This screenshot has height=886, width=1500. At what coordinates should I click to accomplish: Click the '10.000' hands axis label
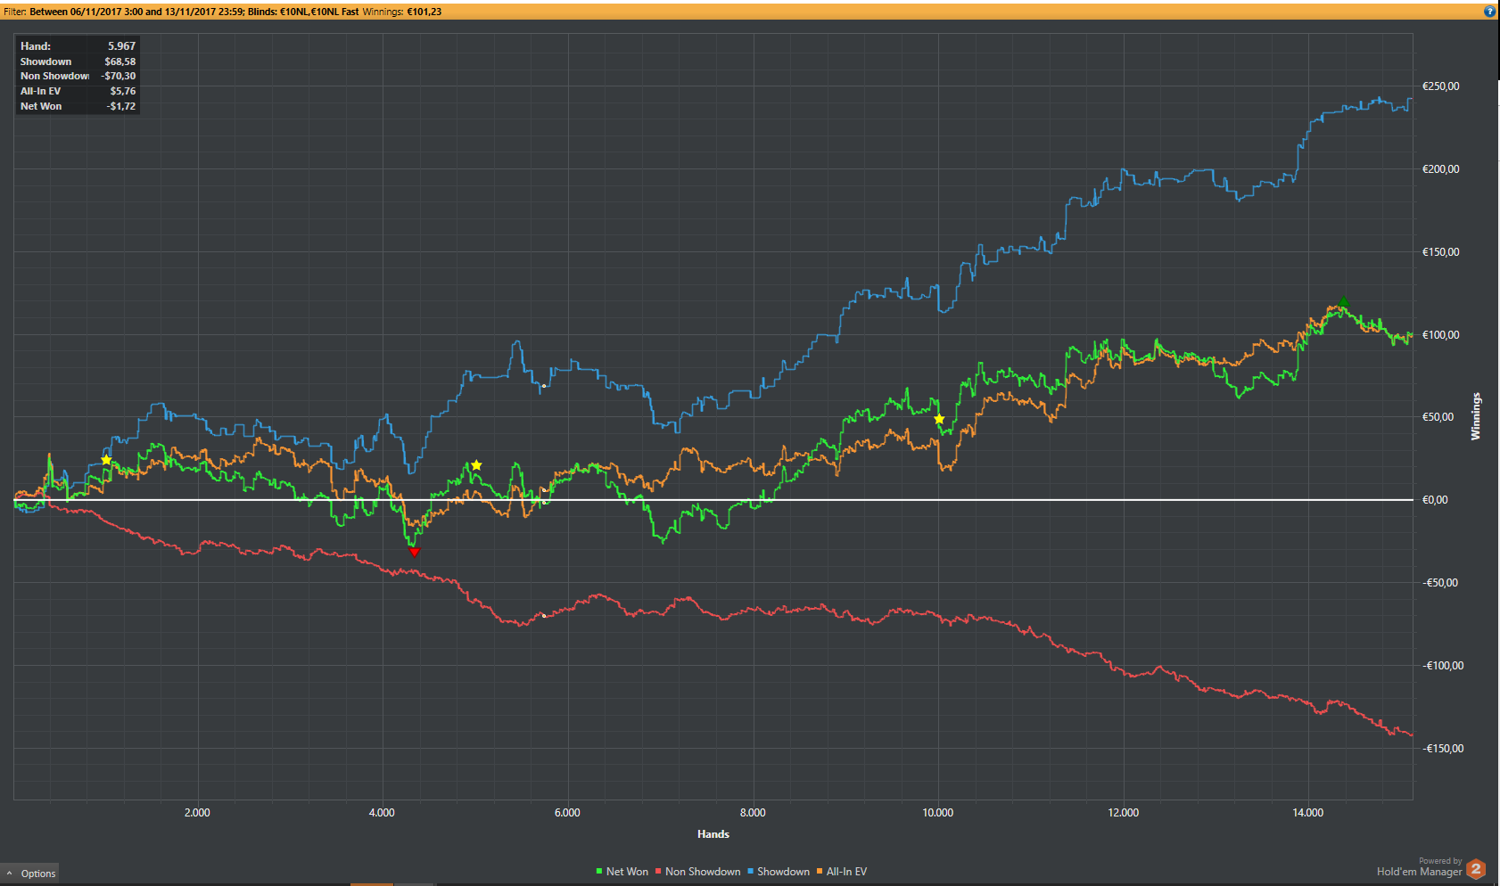938,812
